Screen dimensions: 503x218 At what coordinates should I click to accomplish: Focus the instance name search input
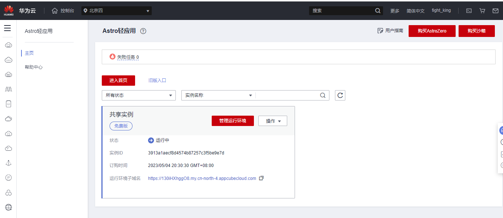[x=287, y=95]
